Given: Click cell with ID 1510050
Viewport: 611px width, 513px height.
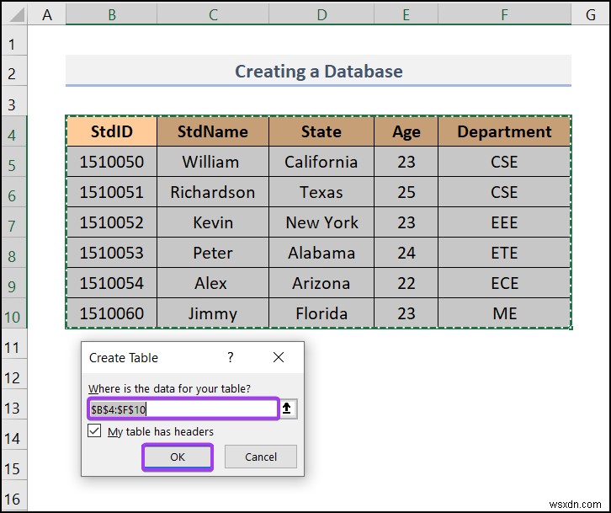Looking at the screenshot, I should click(x=112, y=162).
